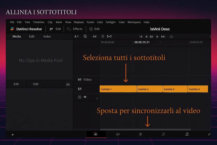This screenshot has width=217, height=145.
Task: Click the second Edit button under media pool
Action: [36, 84]
